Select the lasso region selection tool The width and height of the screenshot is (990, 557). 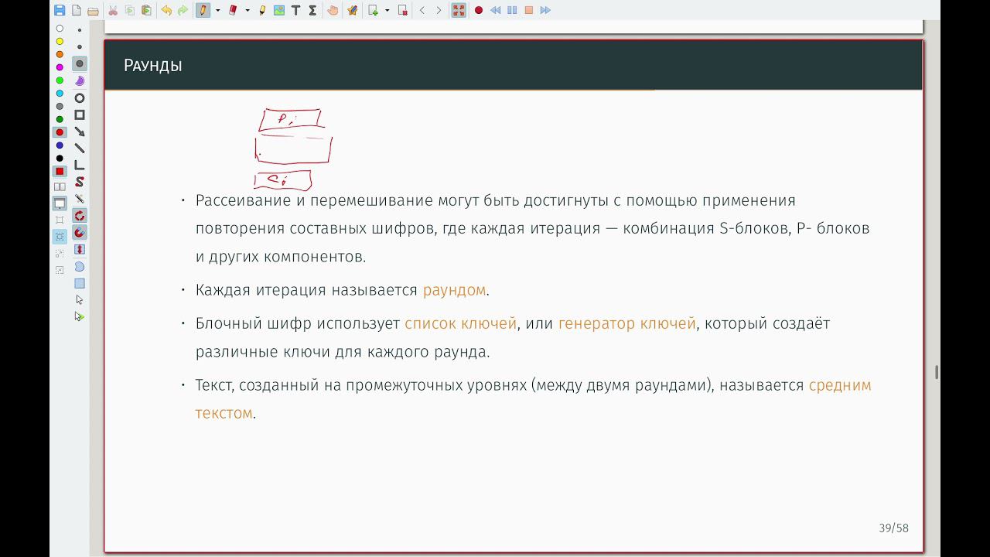click(80, 266)
